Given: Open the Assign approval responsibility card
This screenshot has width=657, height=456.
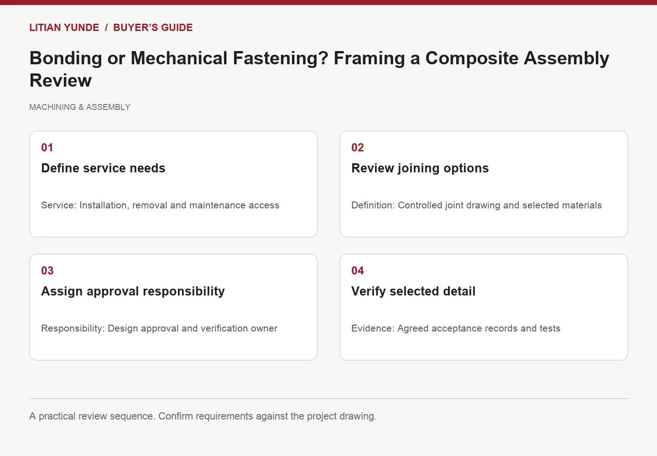Looking at the screenshot, I should tap(173, 307).
